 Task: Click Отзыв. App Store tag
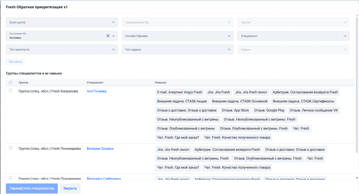(x=235, y=110)
